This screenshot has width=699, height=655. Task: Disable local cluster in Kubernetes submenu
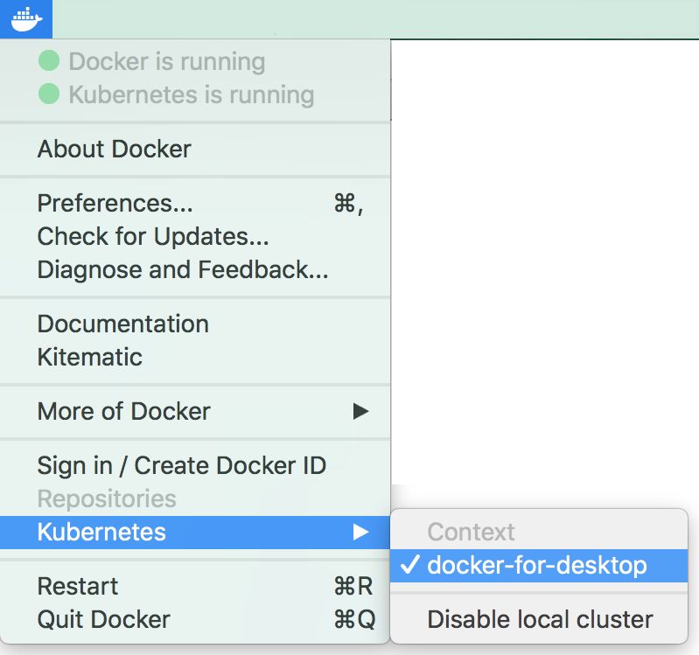pyautogui.click(x=539, y=619)
